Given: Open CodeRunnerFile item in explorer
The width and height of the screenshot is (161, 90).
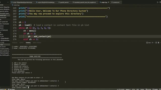Looking at the screenshot, I should (5, 49).
